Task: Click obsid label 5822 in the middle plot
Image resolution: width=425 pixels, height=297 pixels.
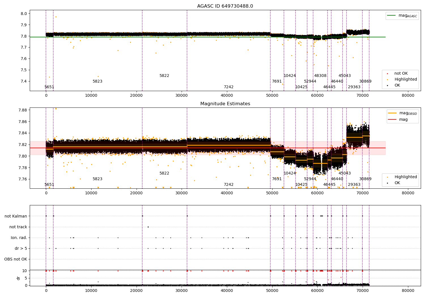Action: (164, 173)
